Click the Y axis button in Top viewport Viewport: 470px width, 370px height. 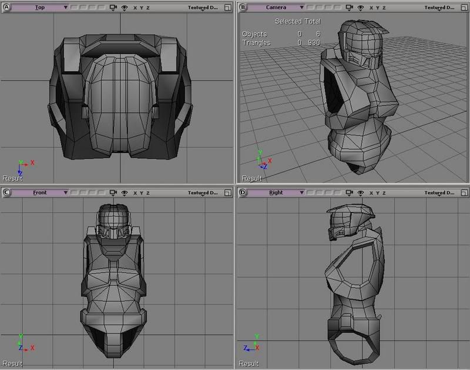(142, 8)
